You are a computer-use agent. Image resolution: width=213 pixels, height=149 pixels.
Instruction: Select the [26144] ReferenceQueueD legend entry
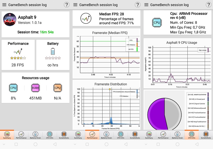coord(198,108)
